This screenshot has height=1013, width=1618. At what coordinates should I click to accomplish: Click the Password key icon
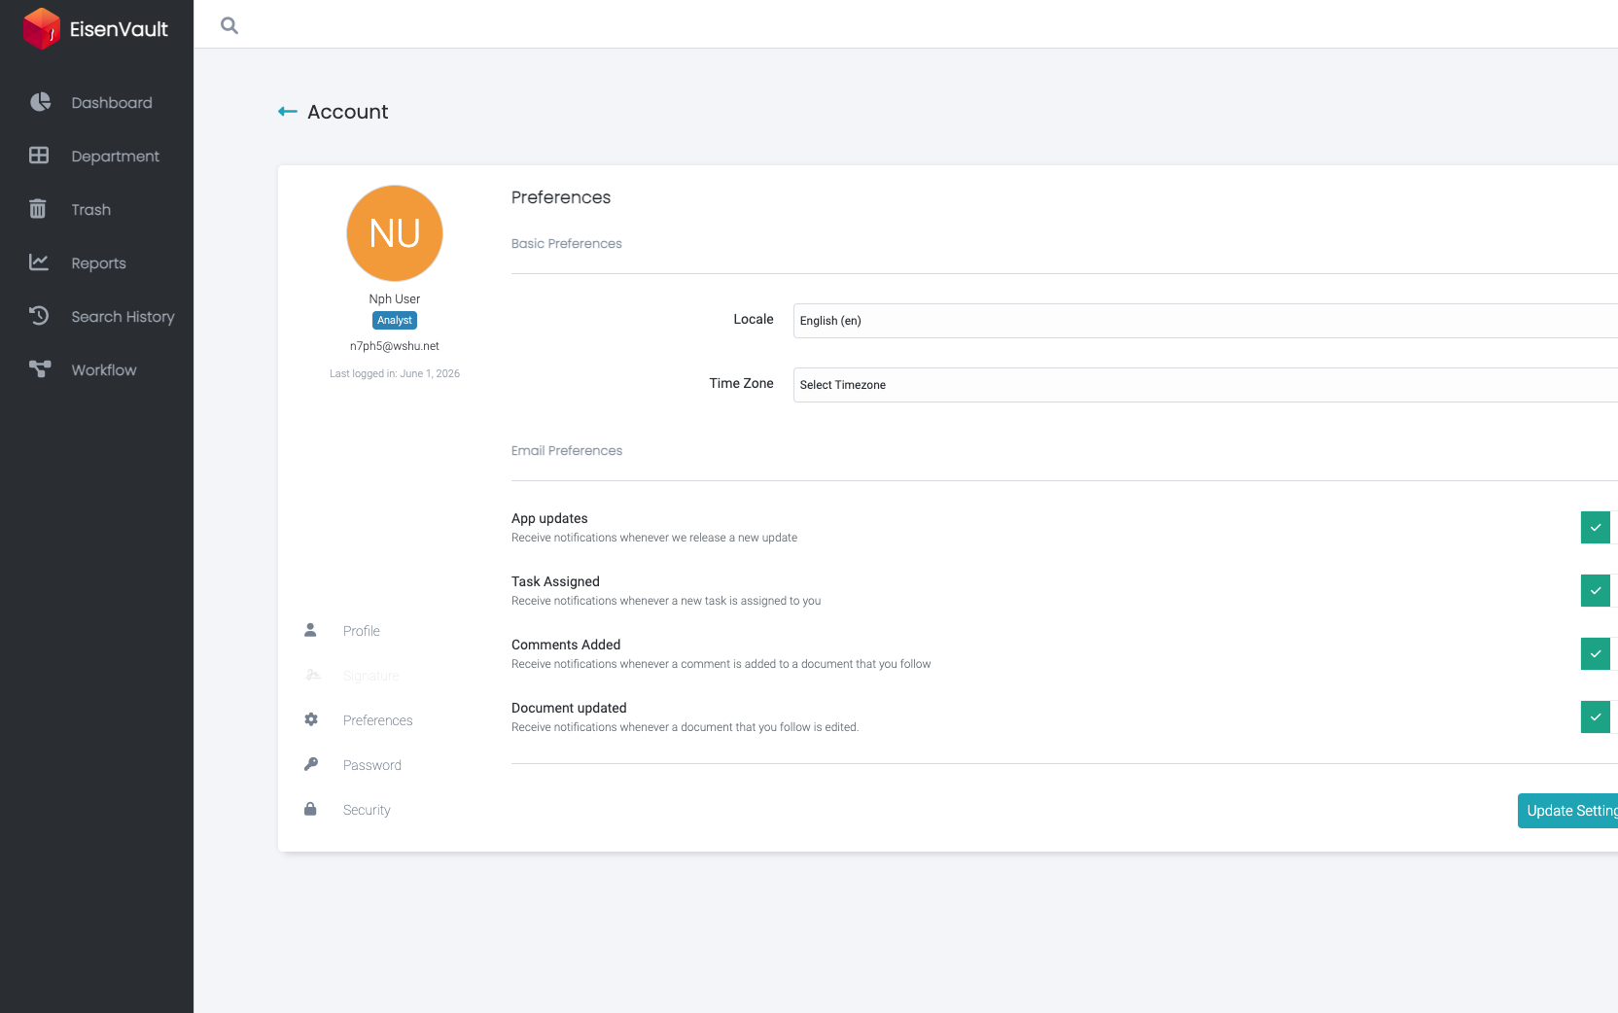(x=311, y=764)
